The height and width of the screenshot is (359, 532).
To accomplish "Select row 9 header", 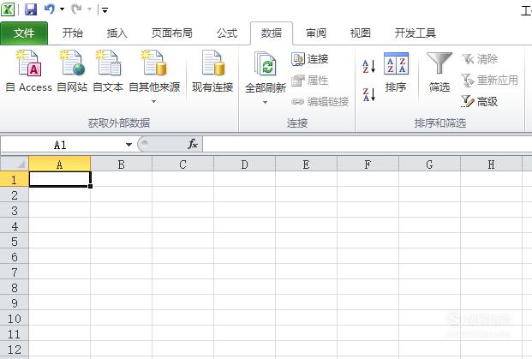I will click(15, 302).
